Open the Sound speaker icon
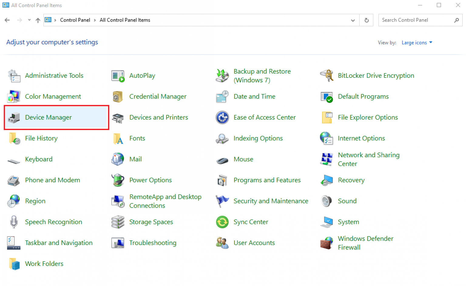 coord(326,201)
